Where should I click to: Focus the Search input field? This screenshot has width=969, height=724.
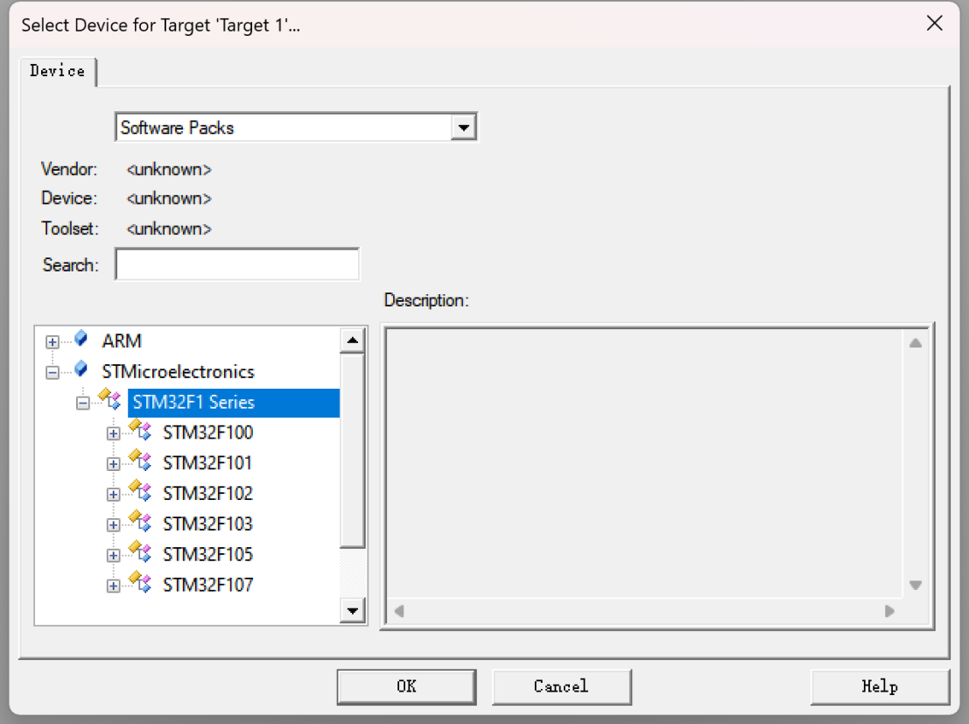(237, 264)
